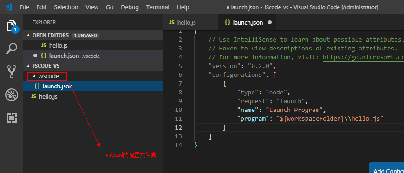This screenshot has width=404, height=173.
Task: Open the Source Control view icon
Action: click(12, 72)
